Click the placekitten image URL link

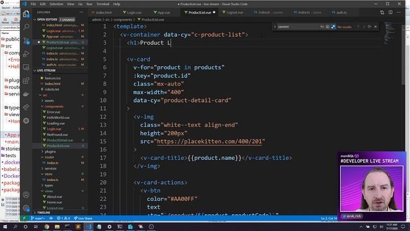pyautogui.click(x=209, y=141)
